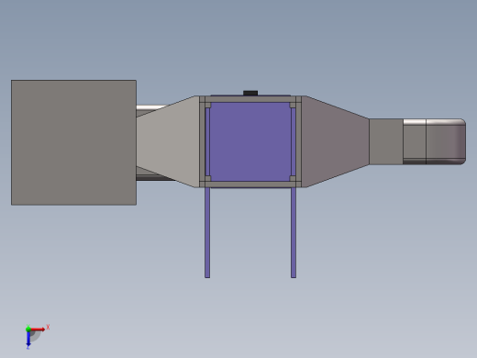The image size is (477, 358).
Task: Select the mauve tapered duct right of frame
Action: (335, 141)
